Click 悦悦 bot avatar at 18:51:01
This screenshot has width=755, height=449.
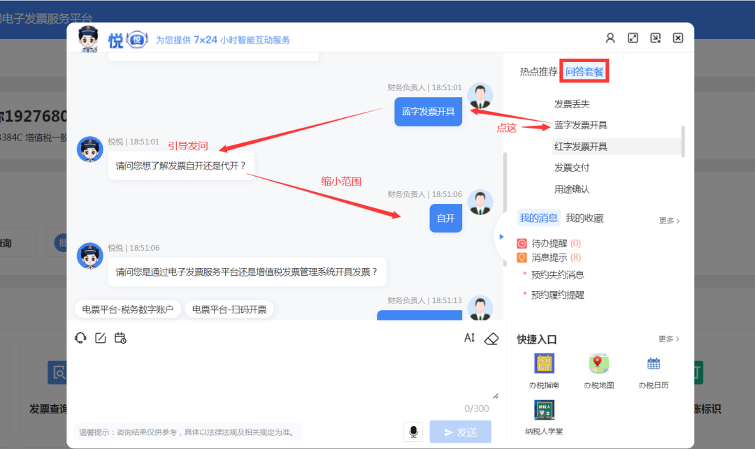pos(90,149)
